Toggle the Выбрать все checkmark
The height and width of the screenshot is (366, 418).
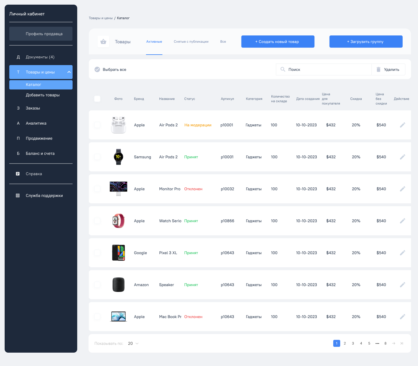pos(97,69)
